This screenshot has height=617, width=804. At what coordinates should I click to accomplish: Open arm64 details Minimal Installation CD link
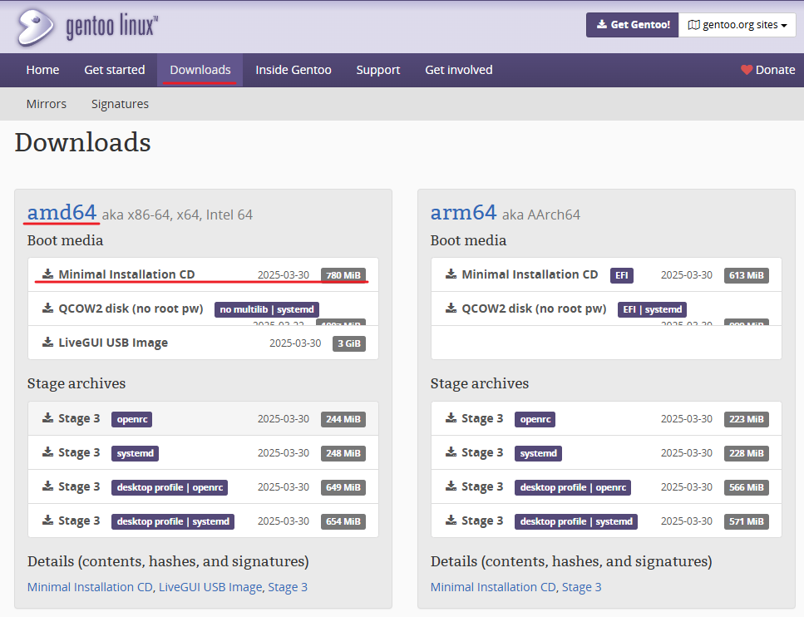493,587
